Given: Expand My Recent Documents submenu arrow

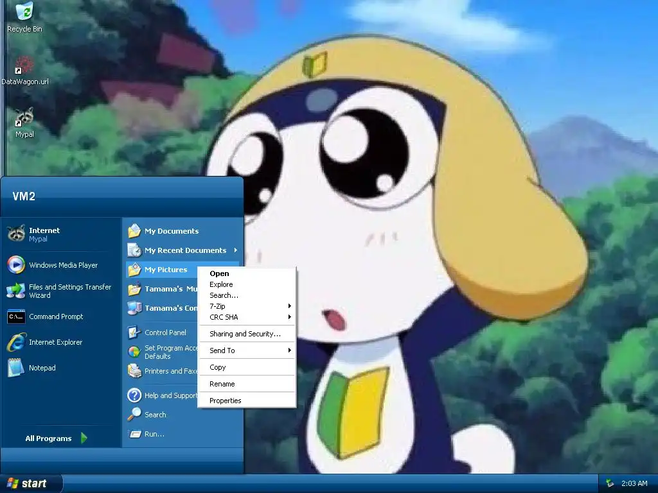Looking at the screenshot, I should pyautogui.click(x=236, y=250).
